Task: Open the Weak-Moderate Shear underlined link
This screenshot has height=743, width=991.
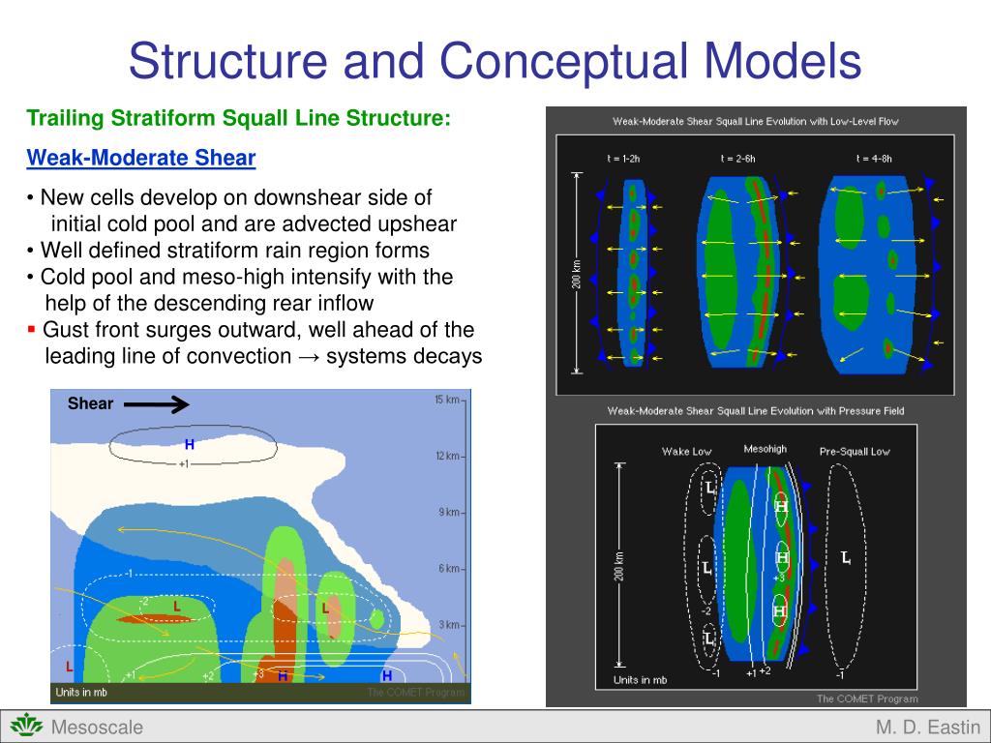Action: (x=141, y=158)
